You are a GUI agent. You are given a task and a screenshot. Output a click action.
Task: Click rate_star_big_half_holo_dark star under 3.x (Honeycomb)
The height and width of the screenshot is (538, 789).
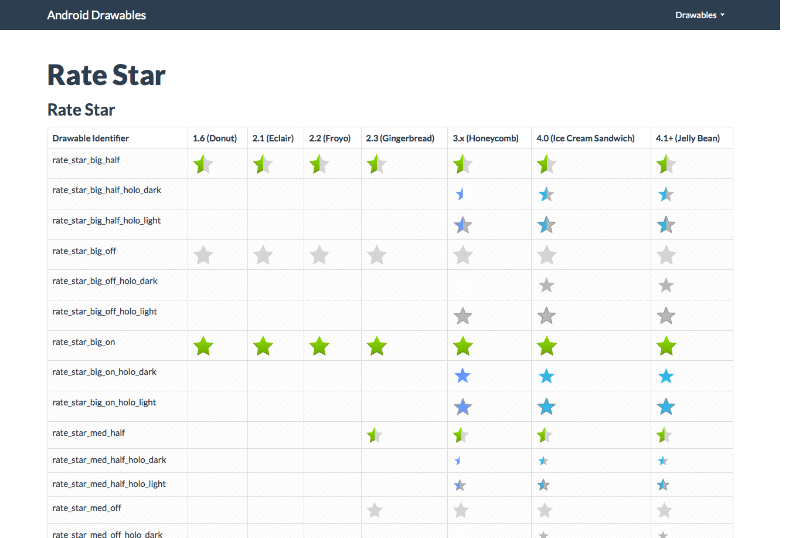tap(460, 194)
